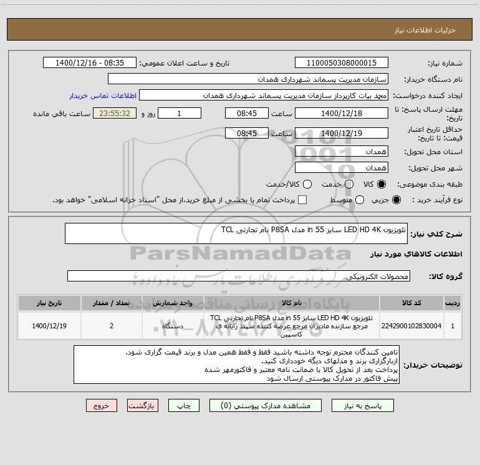Viewport: 480px width, 465px height.
Task: Click the توضیحات خریدار notes text box
Action: (x=236, y=365)
